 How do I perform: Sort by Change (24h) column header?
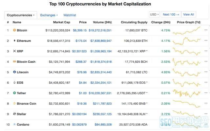pos(161,22)
